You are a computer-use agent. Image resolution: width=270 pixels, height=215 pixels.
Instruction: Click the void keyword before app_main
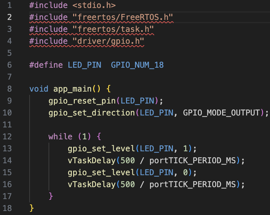[39, 89]
